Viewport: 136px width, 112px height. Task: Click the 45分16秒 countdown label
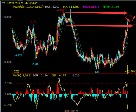130,71
